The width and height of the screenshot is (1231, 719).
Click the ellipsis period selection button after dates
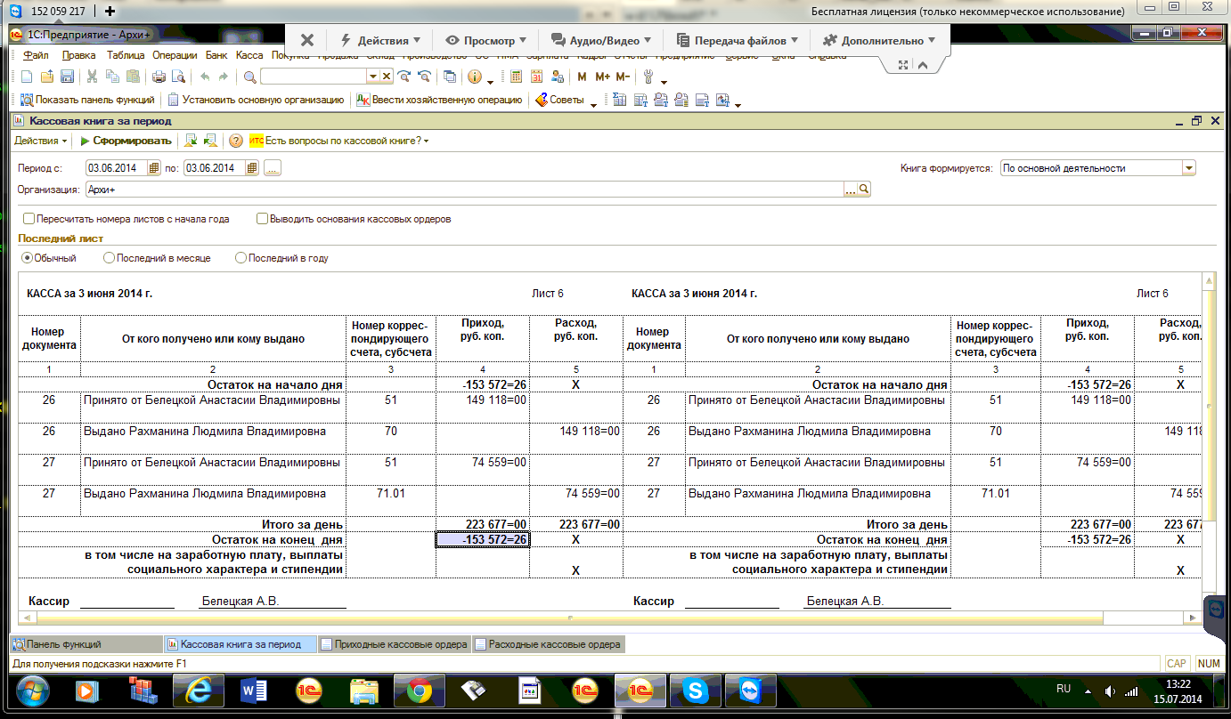273,167
